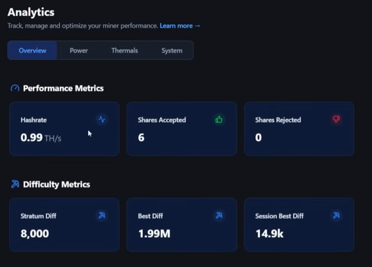This screenshot has width=372, height=267.
Task: Click the green thumbs-up Shares Accepted icon
Action: click(219, 120)
